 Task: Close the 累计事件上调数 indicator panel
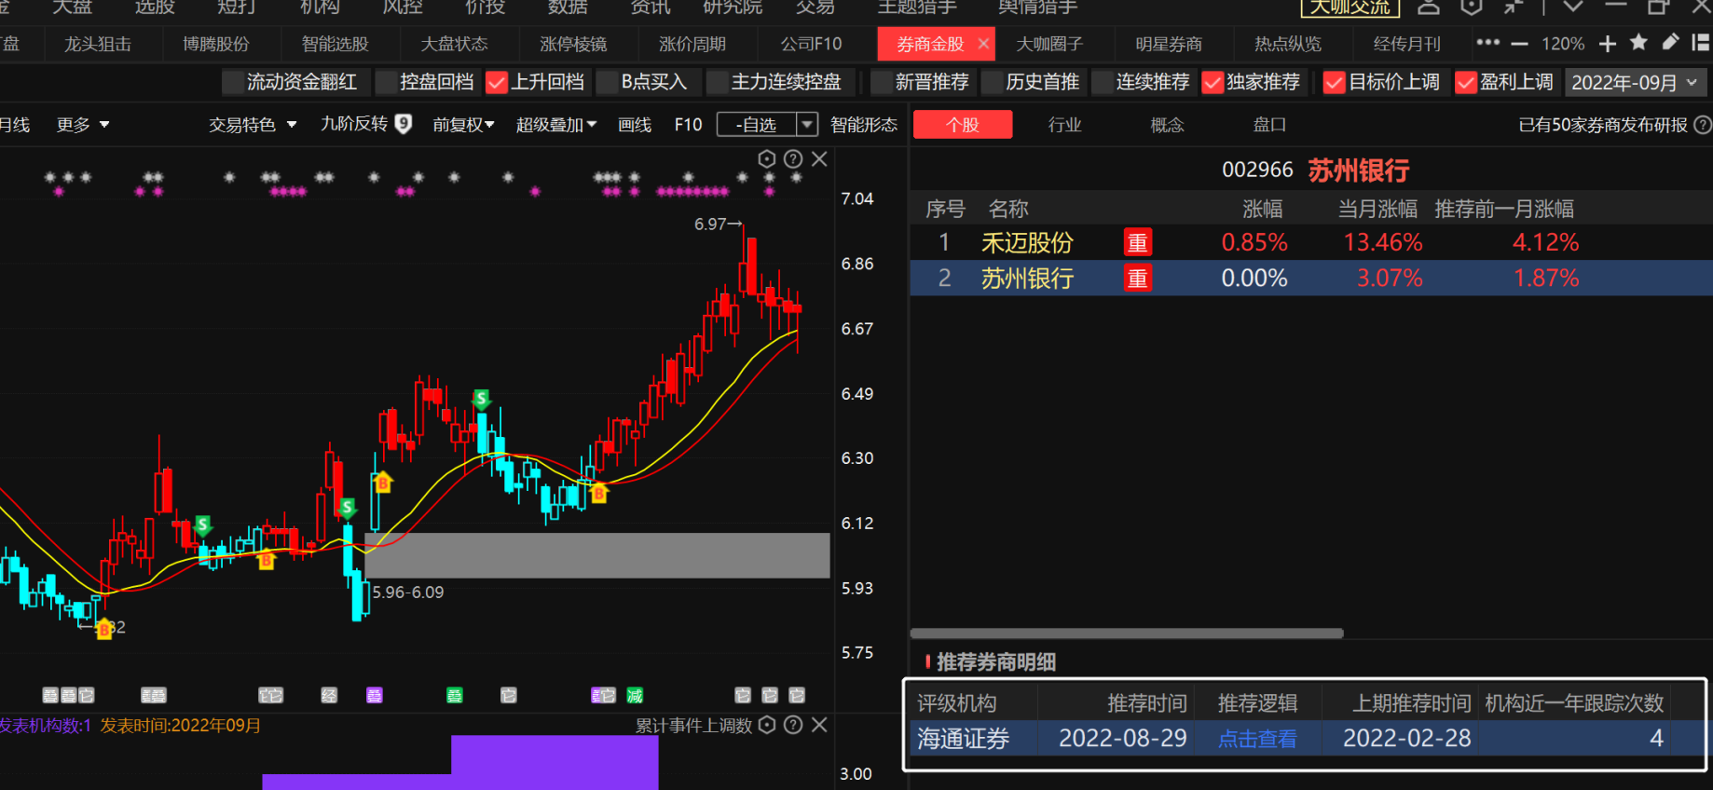[x=819, y=725]
